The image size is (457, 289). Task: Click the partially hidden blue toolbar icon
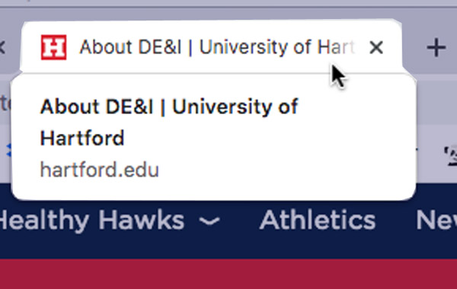coord(8,150)
